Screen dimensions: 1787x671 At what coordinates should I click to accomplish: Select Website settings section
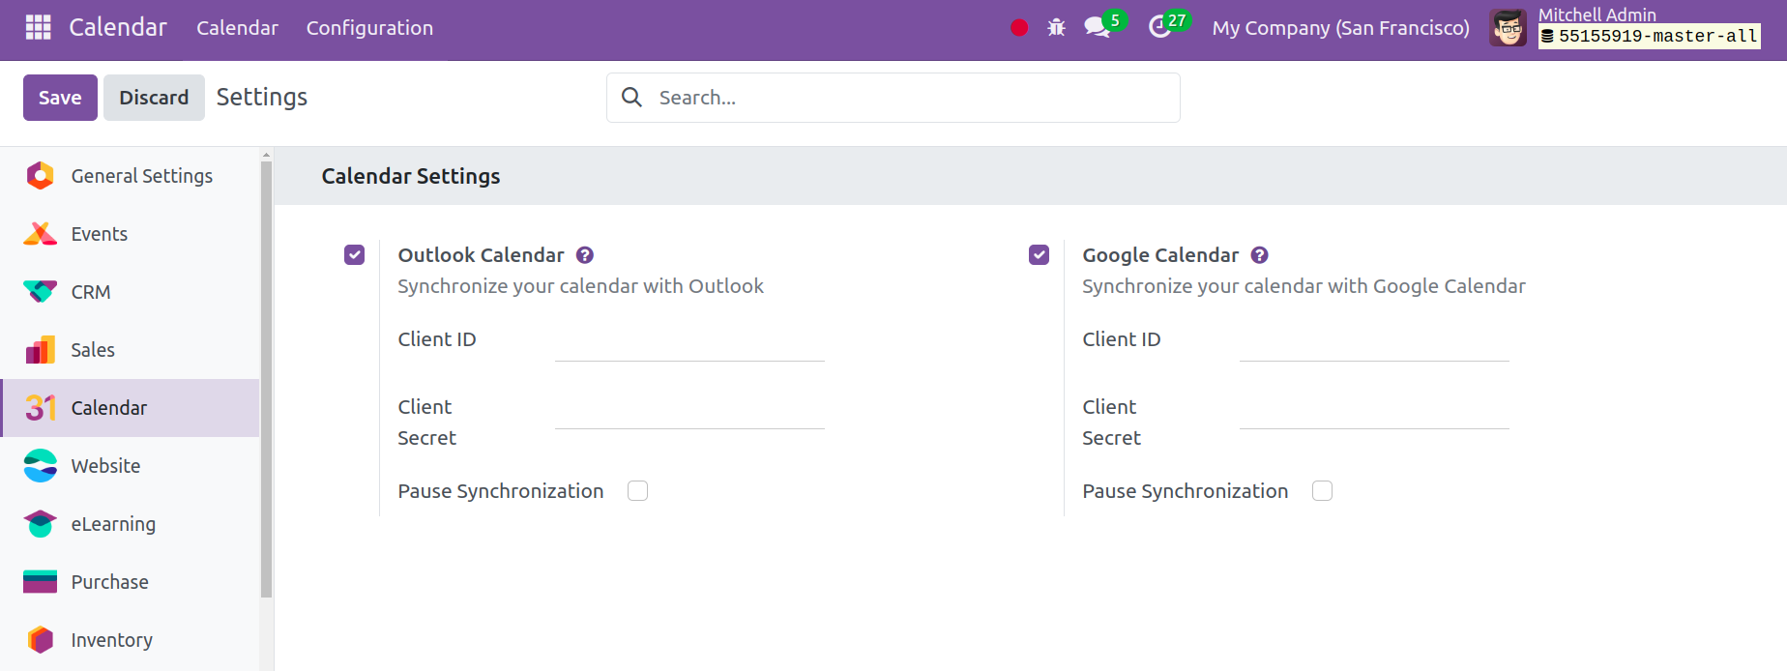[x=131, y=466]
